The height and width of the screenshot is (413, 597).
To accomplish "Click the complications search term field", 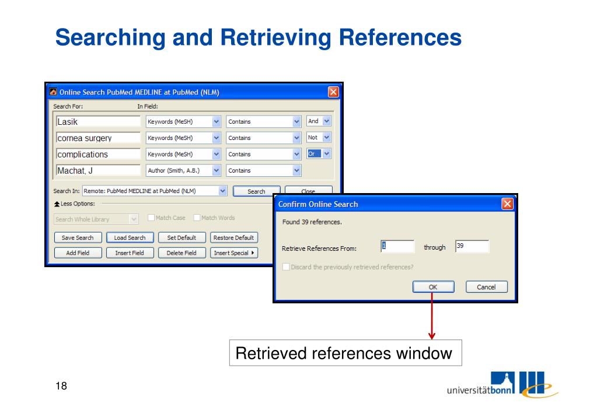I will (98, 154).
